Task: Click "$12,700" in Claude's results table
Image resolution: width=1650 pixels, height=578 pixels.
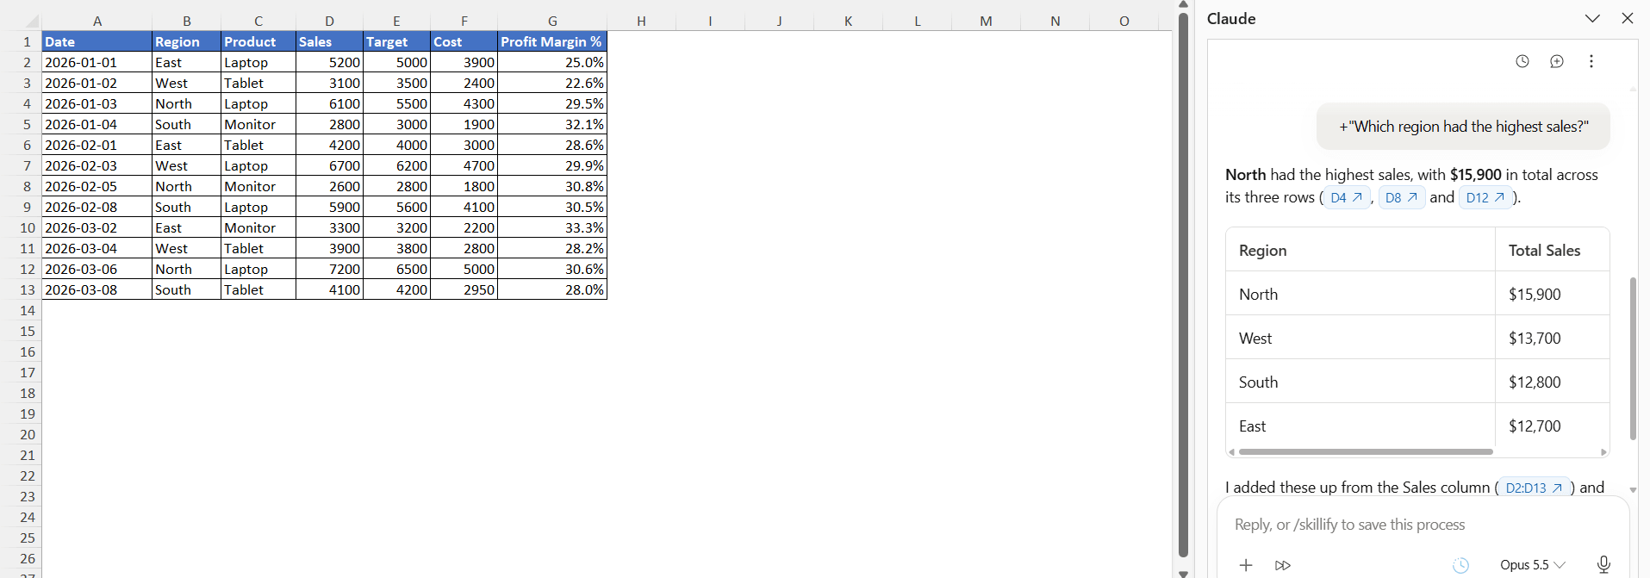Action: (1535, 426)
